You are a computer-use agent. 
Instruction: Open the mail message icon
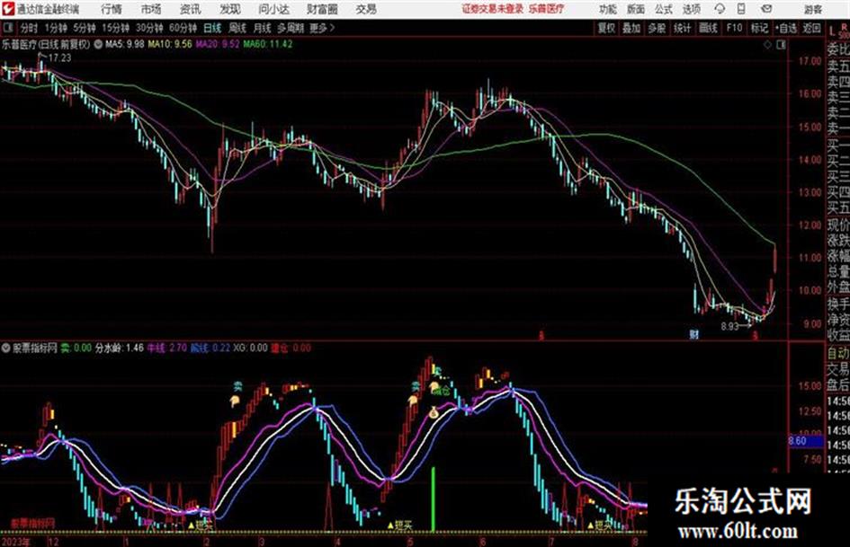coord(766,9)
